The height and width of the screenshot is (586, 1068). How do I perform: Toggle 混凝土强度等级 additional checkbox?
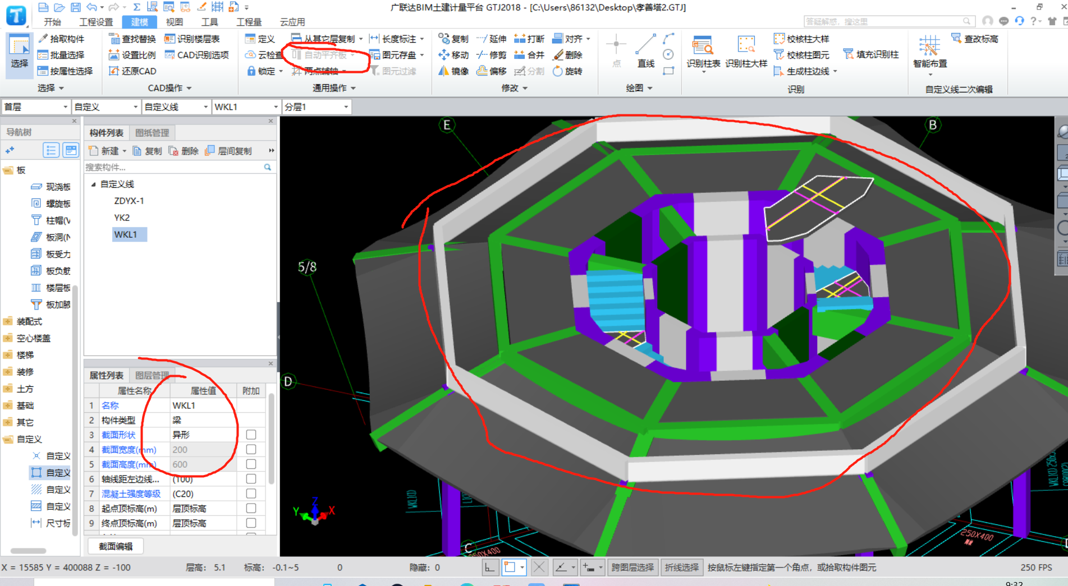pyautogui.click(x=251, y=493)
